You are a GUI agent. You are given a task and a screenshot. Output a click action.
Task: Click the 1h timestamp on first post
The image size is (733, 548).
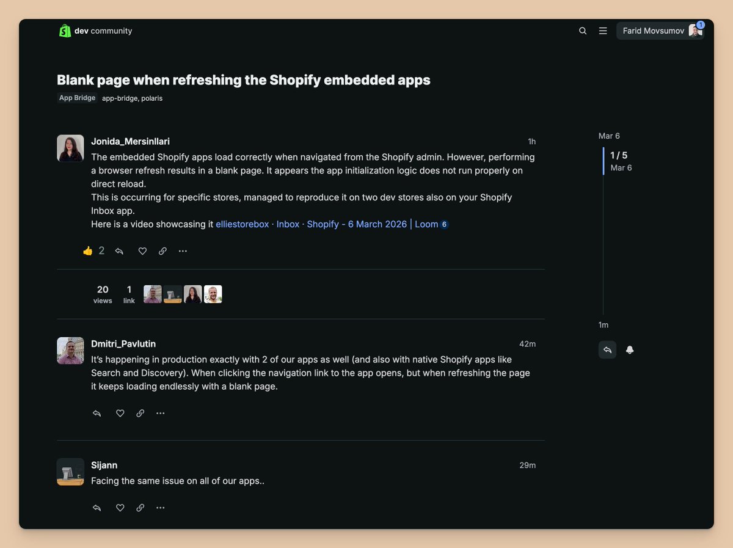531,142
